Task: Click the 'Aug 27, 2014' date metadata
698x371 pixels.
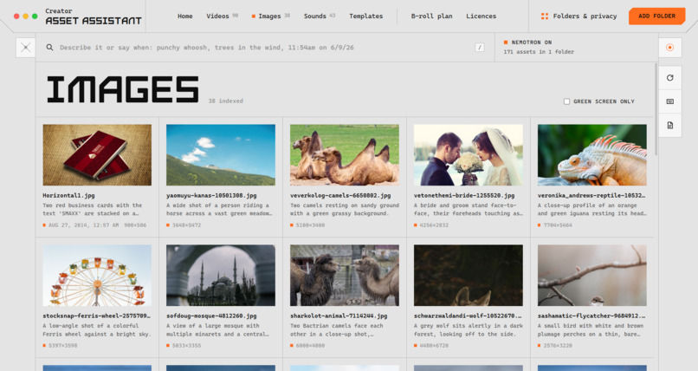Action: tap(84, 225)
